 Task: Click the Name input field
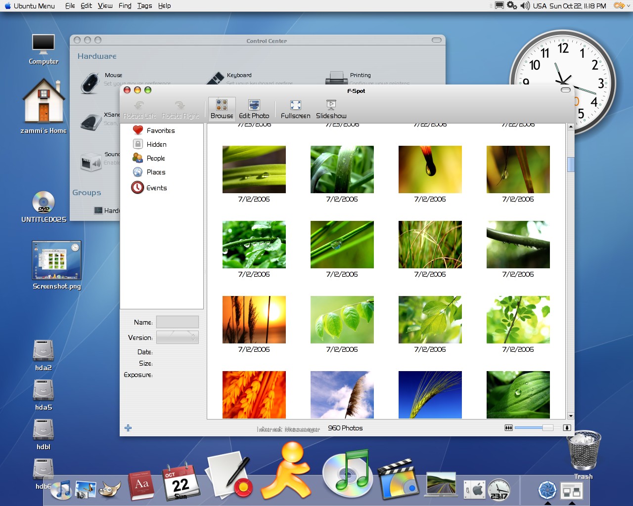178,322
